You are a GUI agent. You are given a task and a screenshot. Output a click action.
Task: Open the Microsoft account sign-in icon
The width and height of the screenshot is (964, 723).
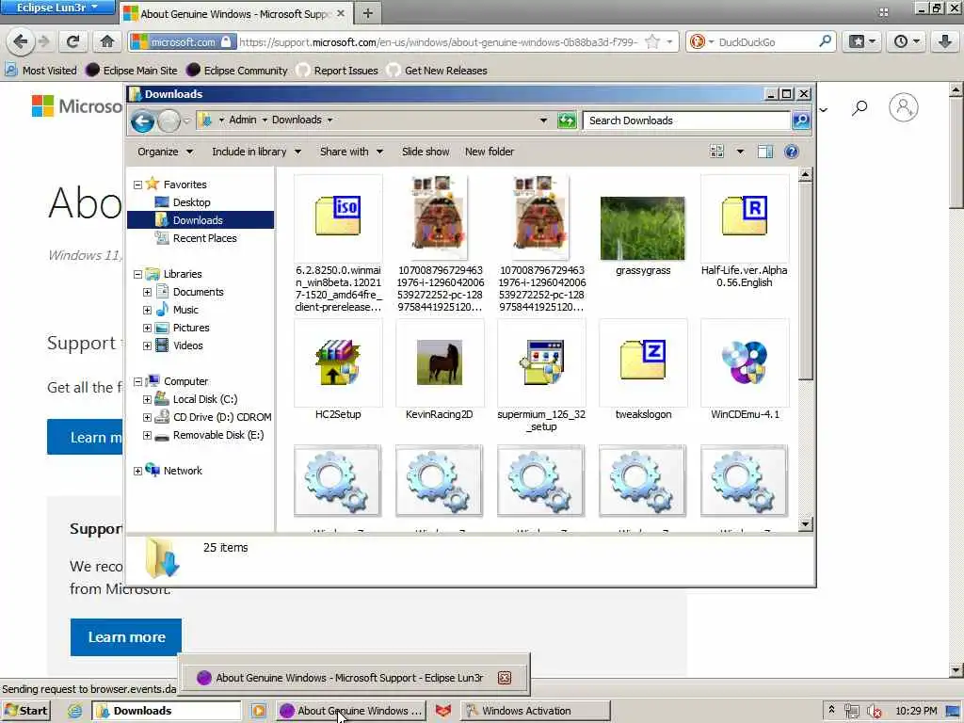click(x=904, y=107)
